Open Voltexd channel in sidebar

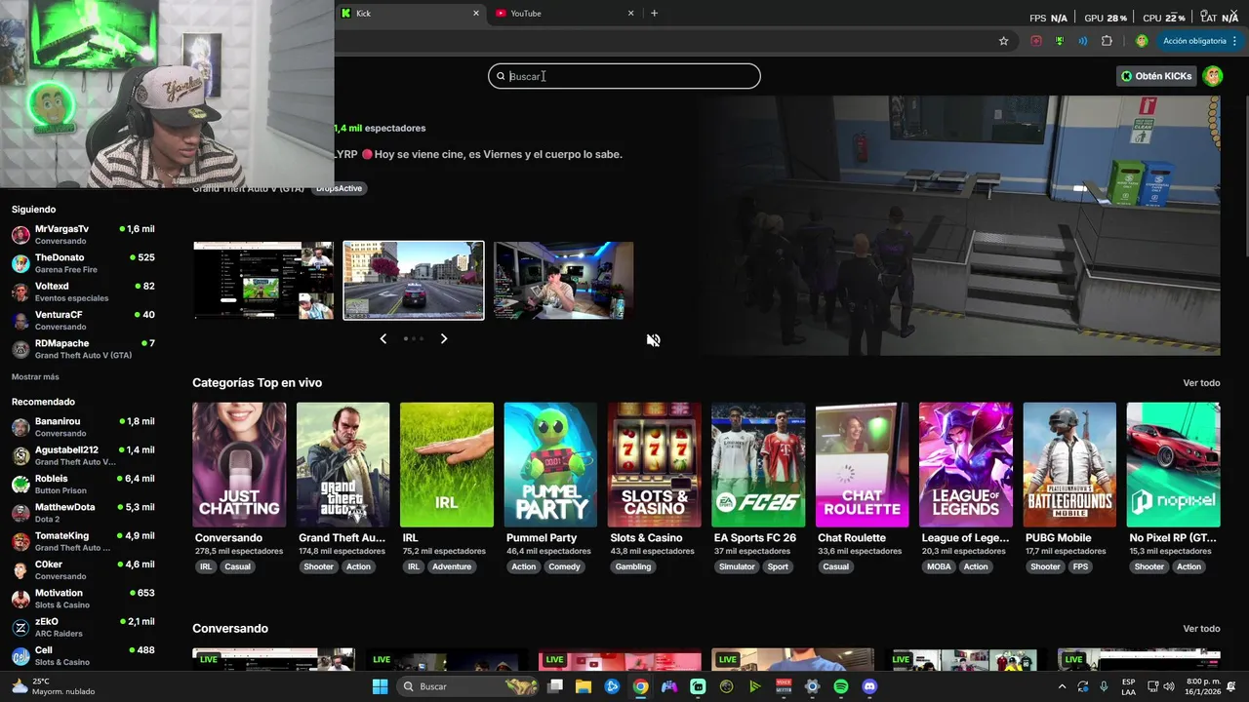[x=83, y=292]
